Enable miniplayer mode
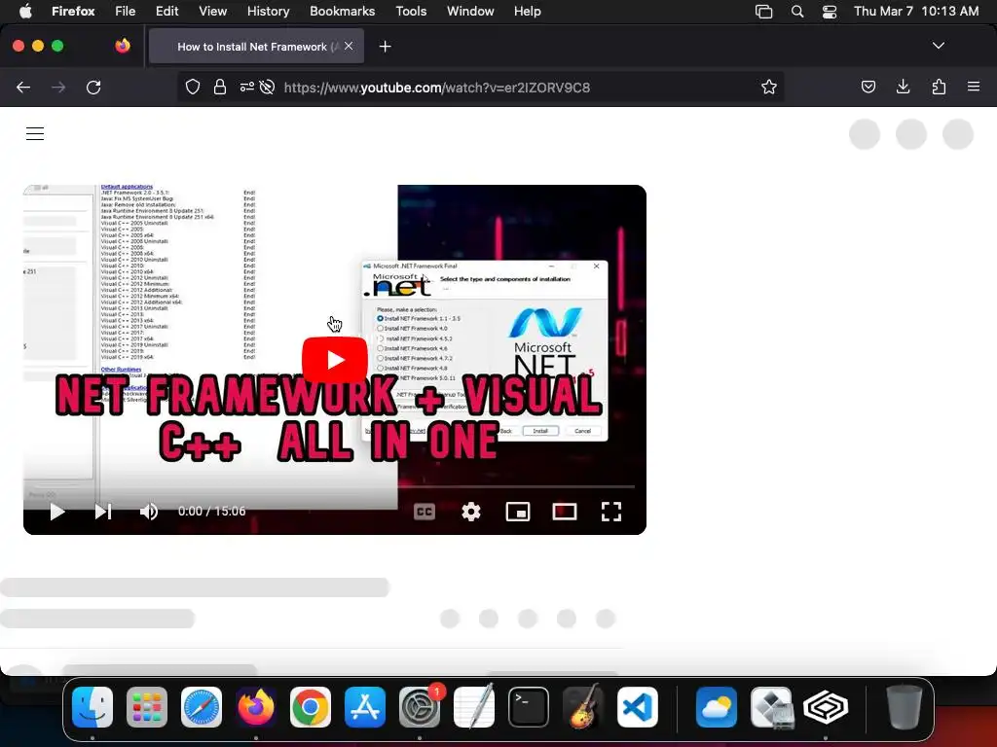This screenshot has height=747, width=997. (518, 512)
